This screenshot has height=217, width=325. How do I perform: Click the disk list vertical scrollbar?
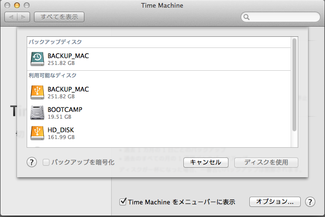point(294,85)
